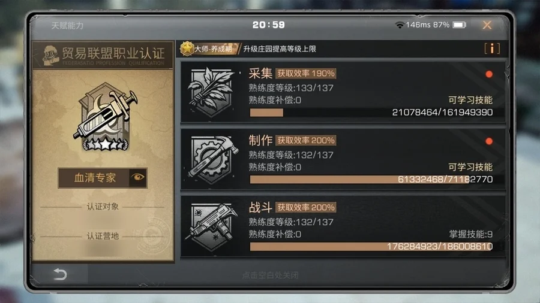Open 可学习技能 for the 采集 row
Viewport: 540px width, 303px height.
click(470, 100)
